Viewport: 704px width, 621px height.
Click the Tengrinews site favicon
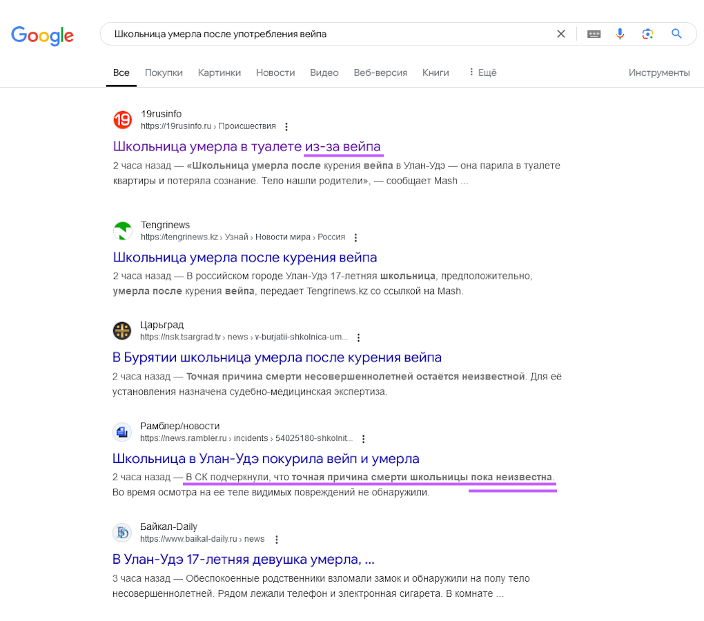coord(122,230)
